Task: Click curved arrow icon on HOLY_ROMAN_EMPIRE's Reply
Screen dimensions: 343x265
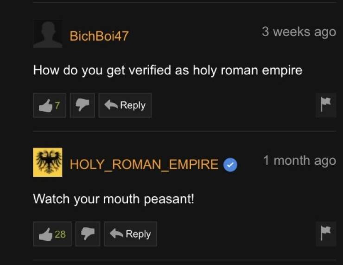Action: 116,233
